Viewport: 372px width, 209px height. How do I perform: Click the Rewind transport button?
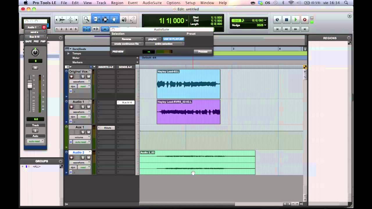(x=286, y=29)
